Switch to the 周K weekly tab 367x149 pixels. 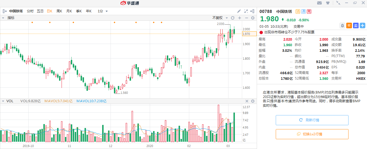(x=59, y=11)
